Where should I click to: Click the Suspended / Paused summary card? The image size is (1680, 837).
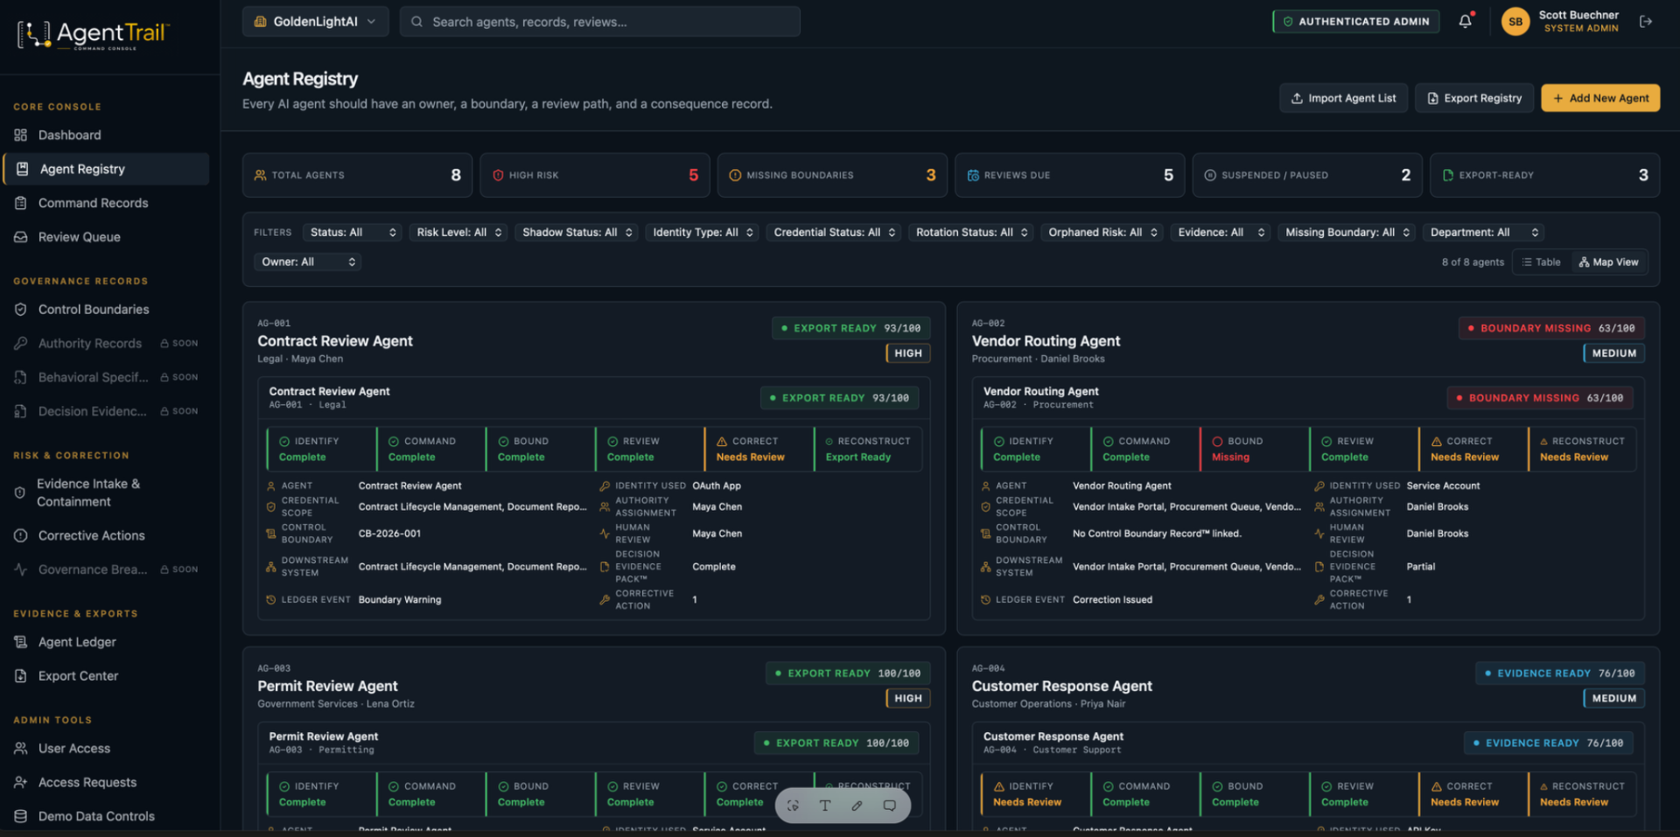tap(1307, 175)
